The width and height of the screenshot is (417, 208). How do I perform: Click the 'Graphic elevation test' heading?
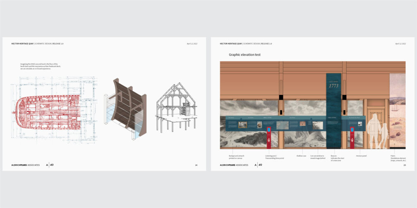click(244, 54)
